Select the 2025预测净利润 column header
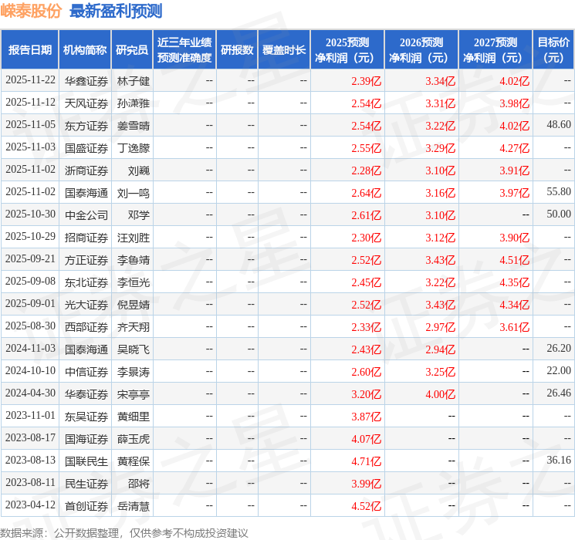 coord(347,50)
